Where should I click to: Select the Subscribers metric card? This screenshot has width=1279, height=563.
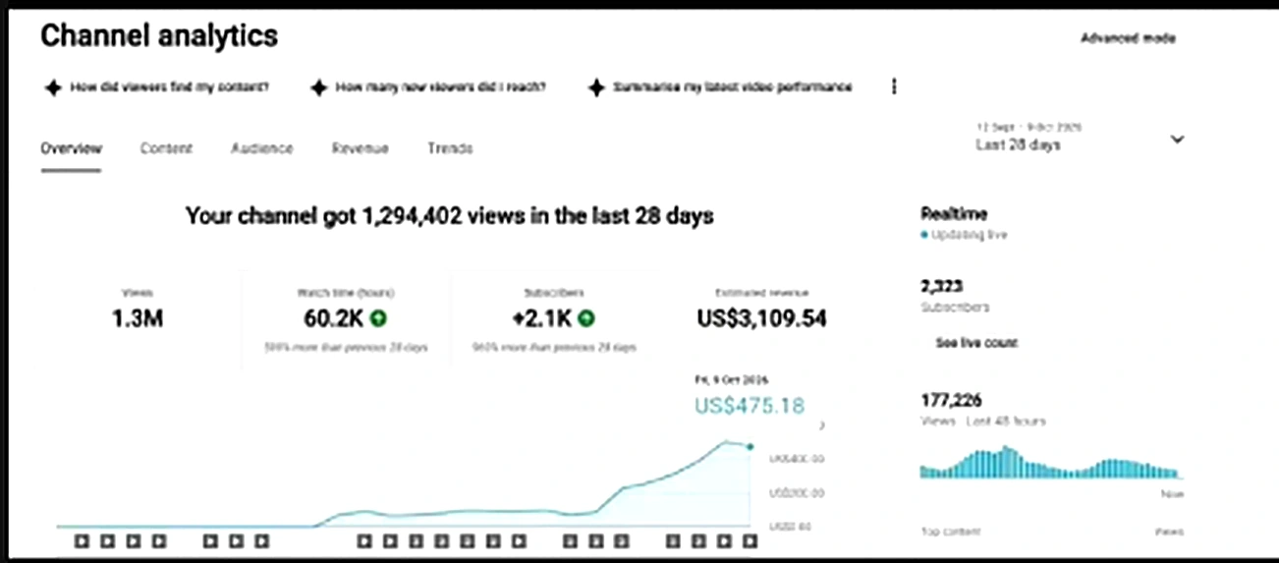click(x=554, y=317)
